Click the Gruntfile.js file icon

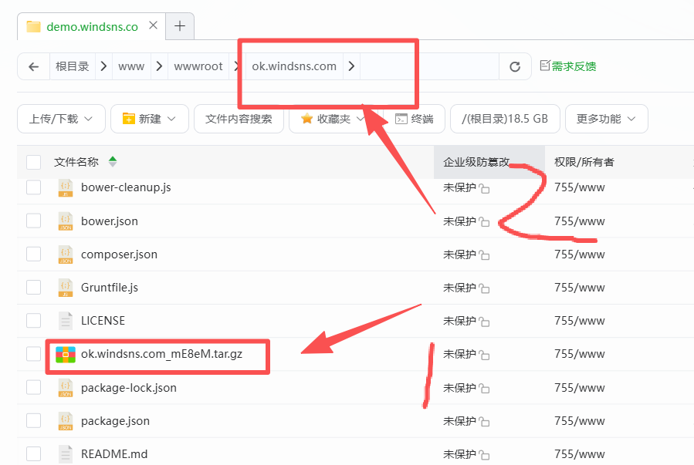tap(66, 288)
